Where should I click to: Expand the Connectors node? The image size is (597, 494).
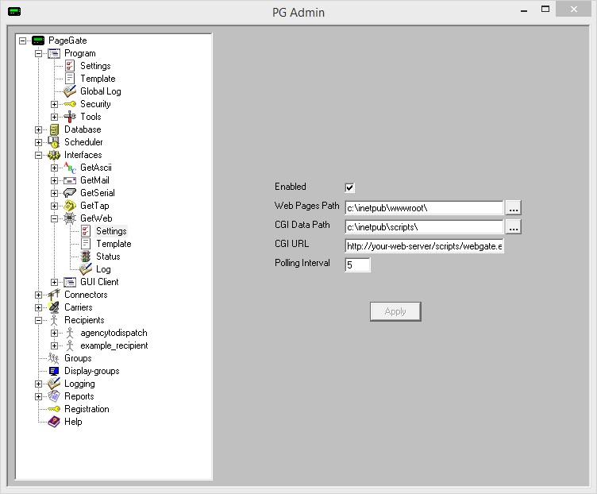coord(38,295)
